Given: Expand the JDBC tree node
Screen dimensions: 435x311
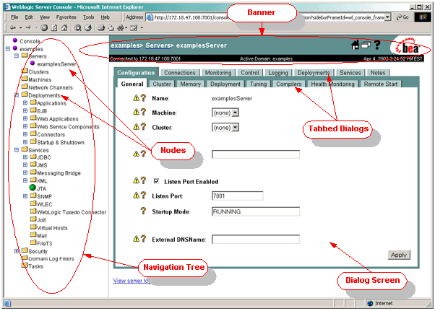Looking at the screenshot, I should click(25, 157).
